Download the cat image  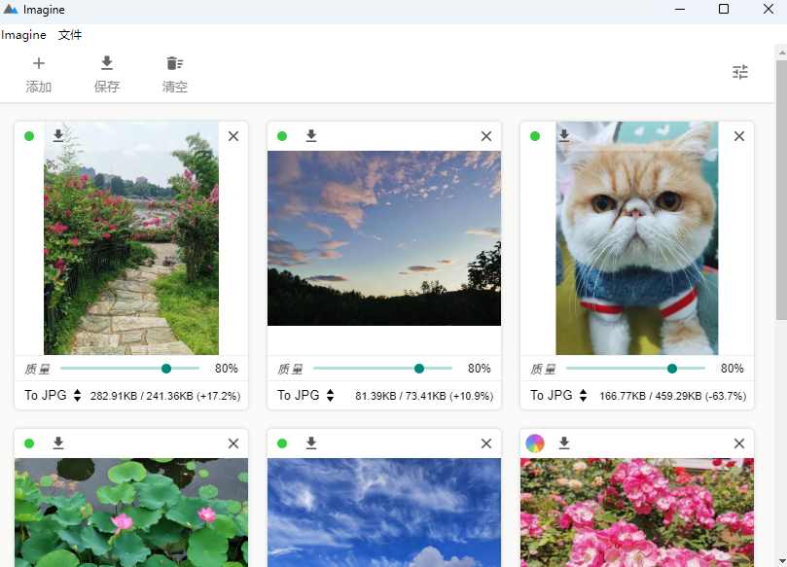(x=564, y=135)
